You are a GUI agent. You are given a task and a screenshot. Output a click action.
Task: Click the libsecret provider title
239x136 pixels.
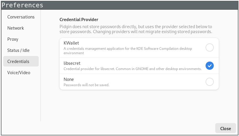(x=72, y=63)
